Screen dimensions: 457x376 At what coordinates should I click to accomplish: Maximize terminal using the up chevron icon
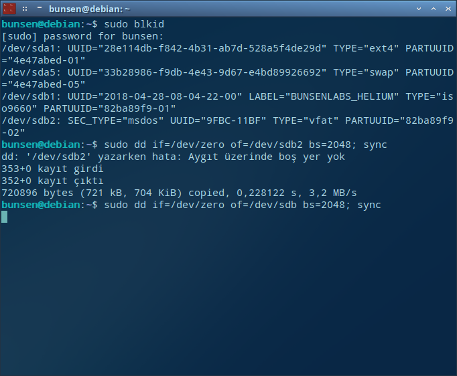434,9
